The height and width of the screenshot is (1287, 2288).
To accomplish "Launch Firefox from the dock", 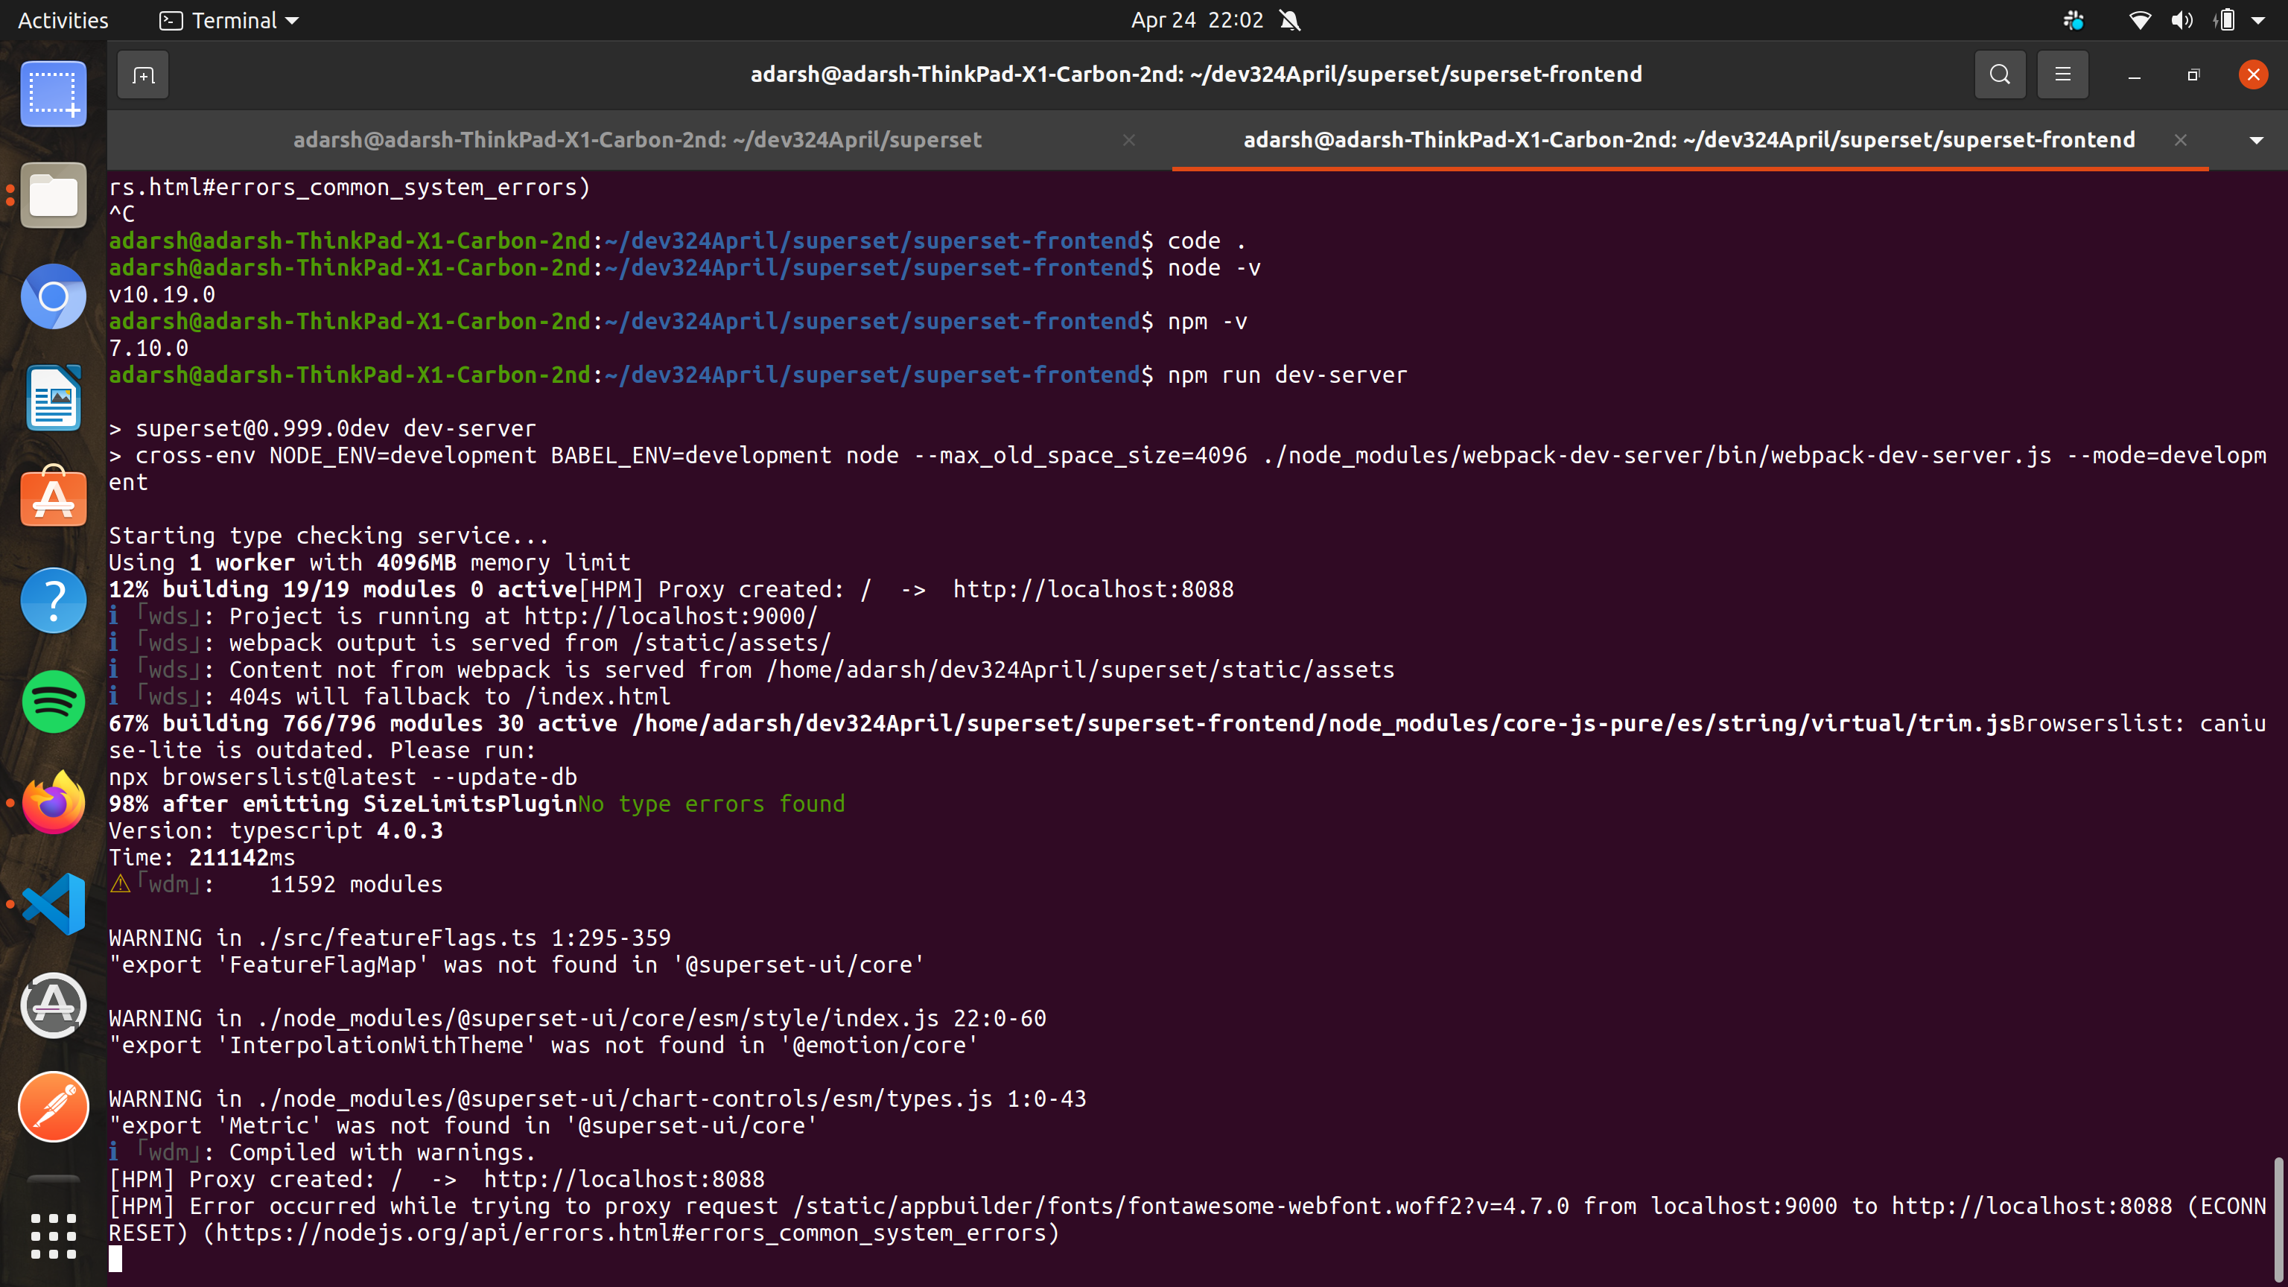I will click(54, 803).
